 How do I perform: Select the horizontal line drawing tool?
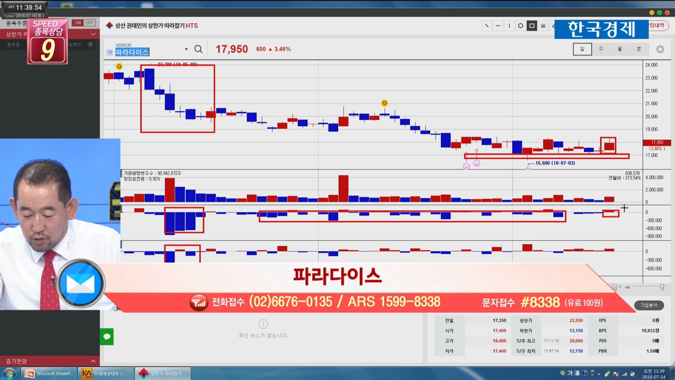pos(498,26)
